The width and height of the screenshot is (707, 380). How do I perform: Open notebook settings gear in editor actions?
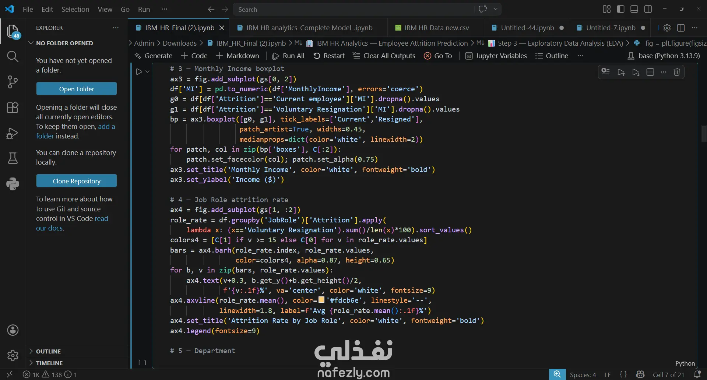pyautogui.click(x=667, y=28)
